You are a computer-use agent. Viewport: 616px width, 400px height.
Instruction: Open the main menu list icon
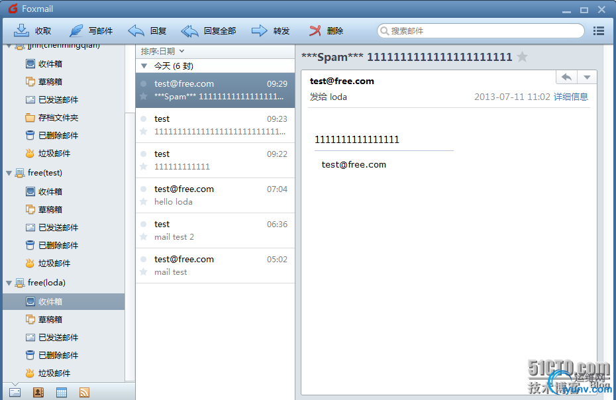[x=598, y=30]
